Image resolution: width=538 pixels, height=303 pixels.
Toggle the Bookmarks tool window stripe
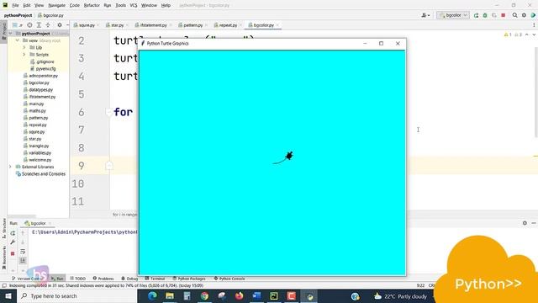pos(3,258)
